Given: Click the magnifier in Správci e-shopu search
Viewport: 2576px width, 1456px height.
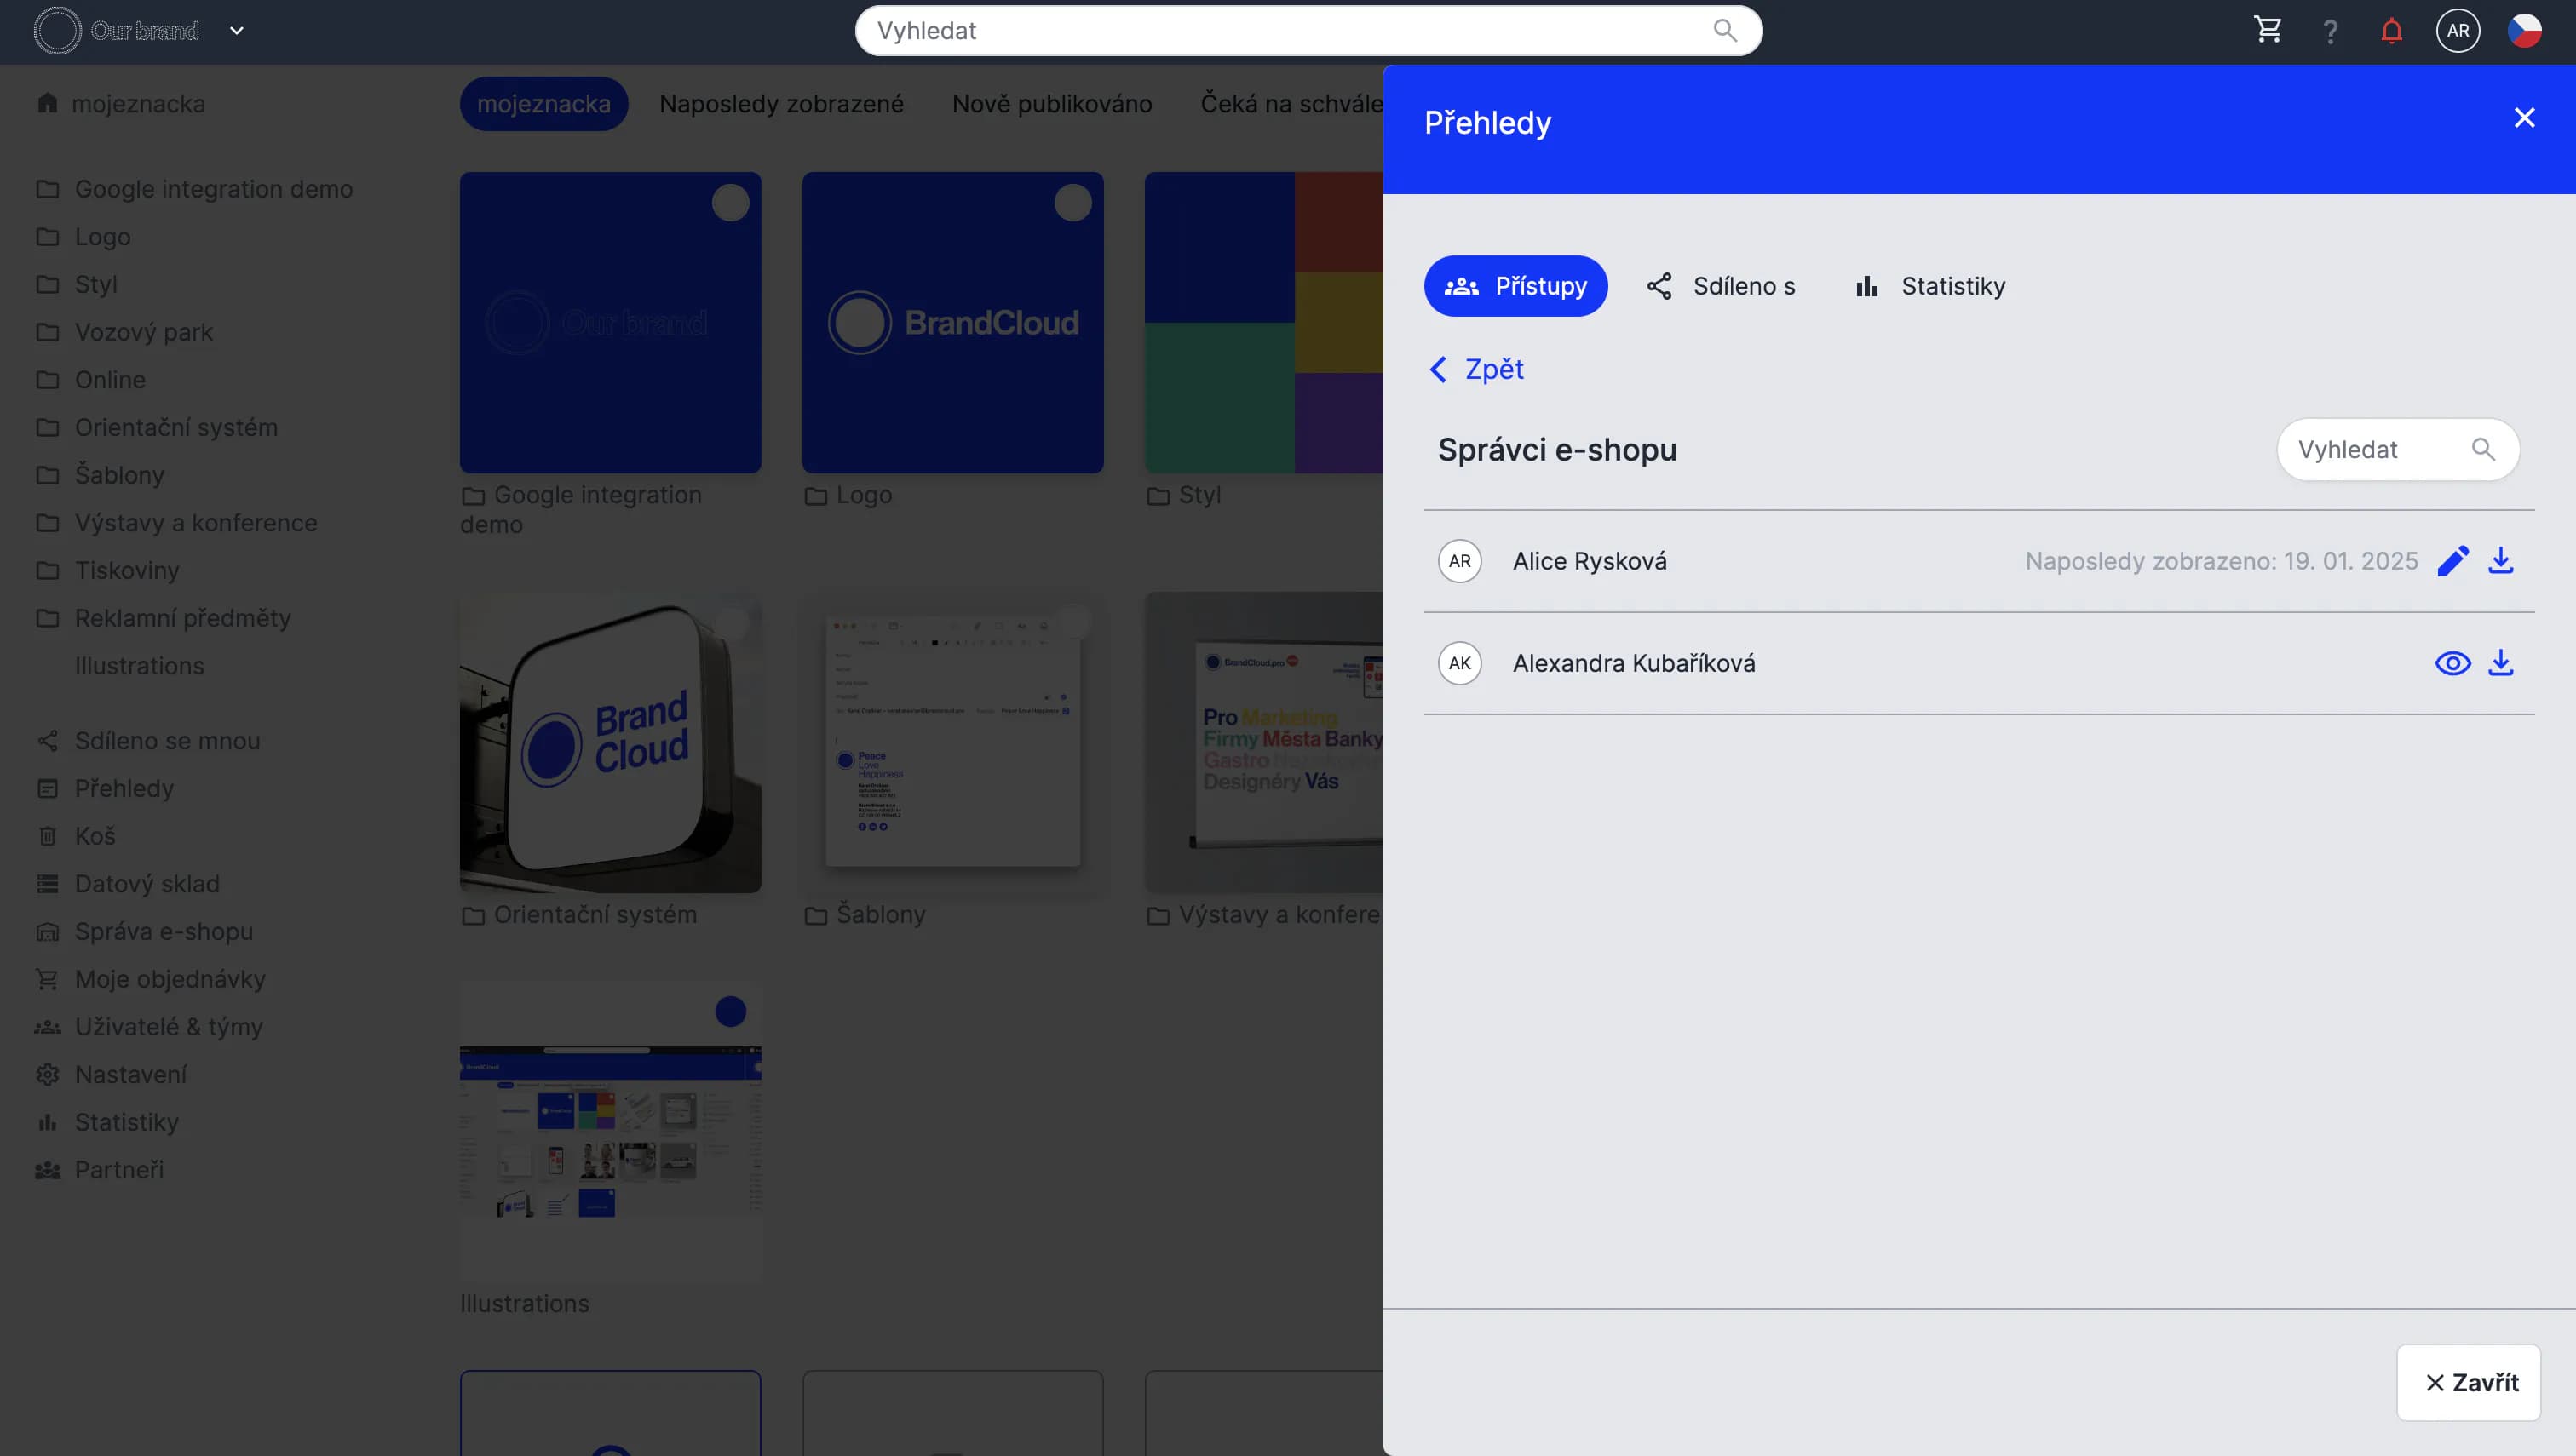Looking at the screenshot, I should pos(2482,450).
